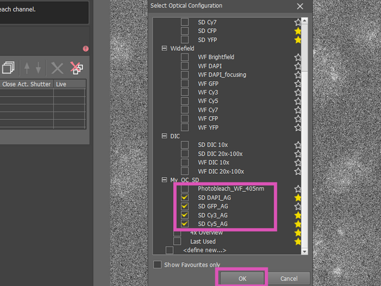Click scrollbar up arrow in list
This screenshot has height=286, width=381.
coord(304,21)
